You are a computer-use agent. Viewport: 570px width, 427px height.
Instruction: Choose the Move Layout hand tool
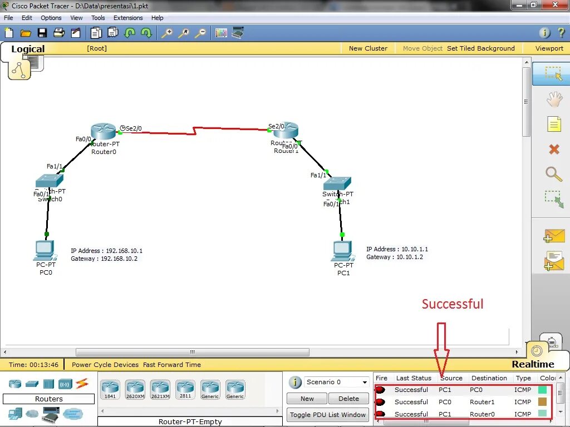[554, 99]
